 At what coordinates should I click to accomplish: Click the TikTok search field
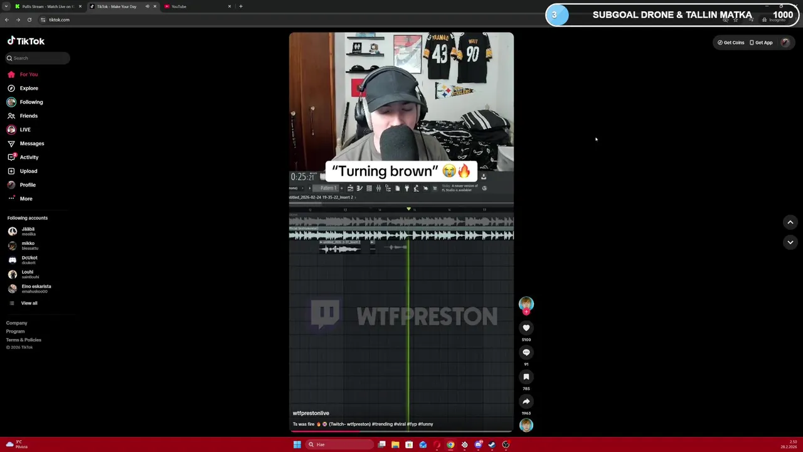click(38, 58)
